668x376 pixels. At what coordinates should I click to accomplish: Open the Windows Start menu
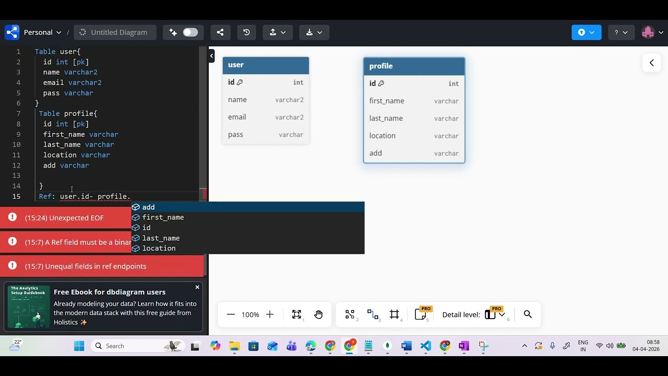point(79,346)
